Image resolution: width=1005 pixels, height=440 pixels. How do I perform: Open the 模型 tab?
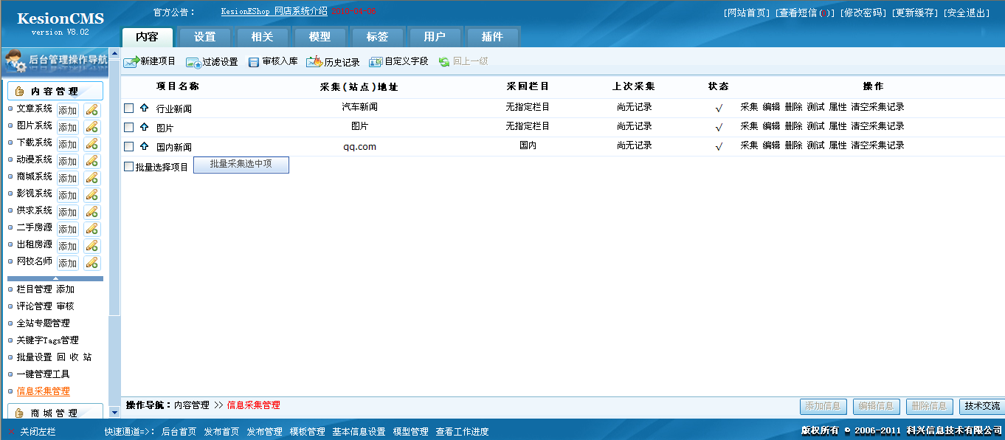320,37
